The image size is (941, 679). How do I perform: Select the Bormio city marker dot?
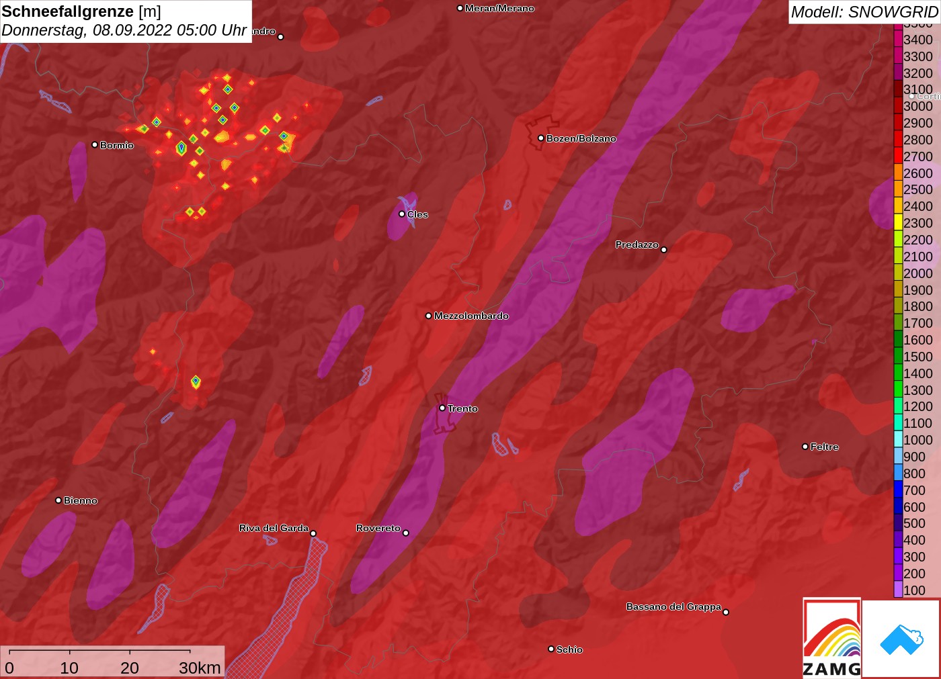[95, 144]
